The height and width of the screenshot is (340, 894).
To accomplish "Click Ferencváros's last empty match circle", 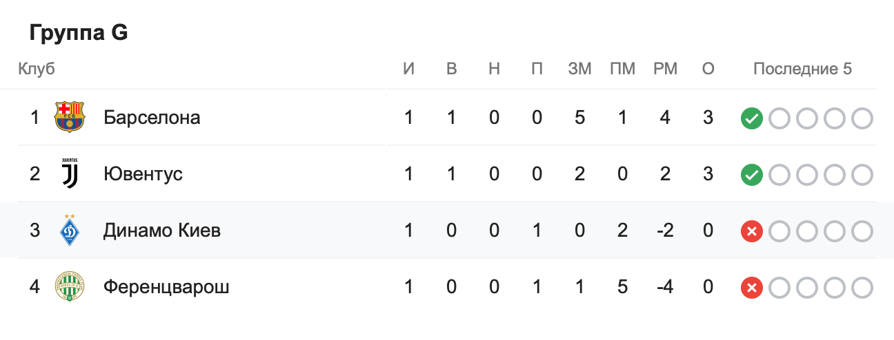I will [862, 288].
